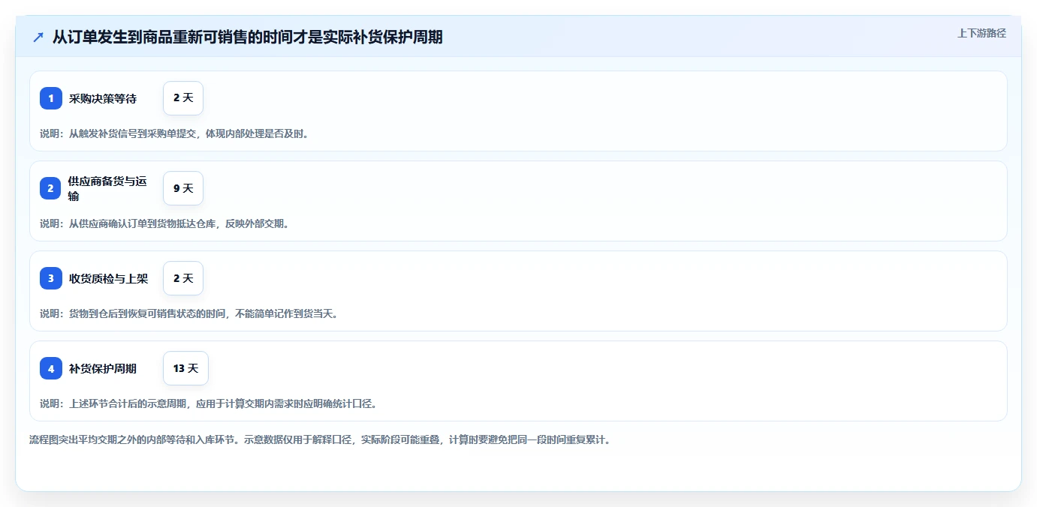Click the 9 天 duration value
The width and height of the screenshot is (1037, 507).
[183, 188]
